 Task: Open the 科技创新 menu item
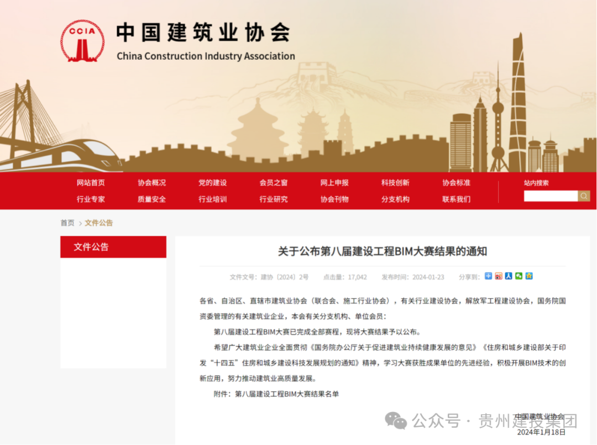(395, 183)
